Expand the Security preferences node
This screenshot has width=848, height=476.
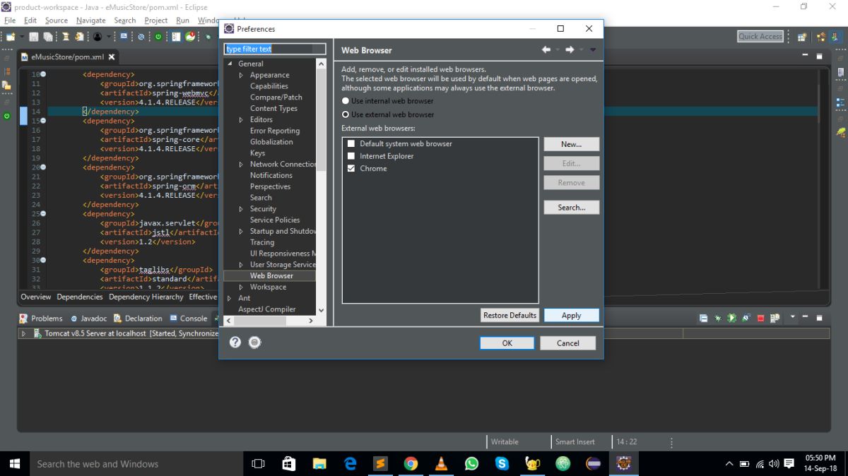(x=241, y=208)
